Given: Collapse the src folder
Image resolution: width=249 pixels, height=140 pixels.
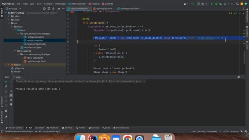Looking at the screenshot, I should point(9,23).
